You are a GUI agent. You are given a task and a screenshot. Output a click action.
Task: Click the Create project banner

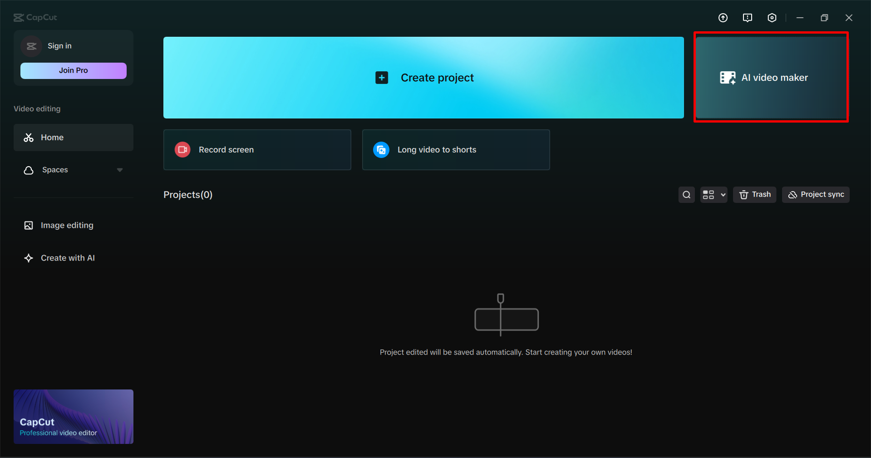[423, 78]
